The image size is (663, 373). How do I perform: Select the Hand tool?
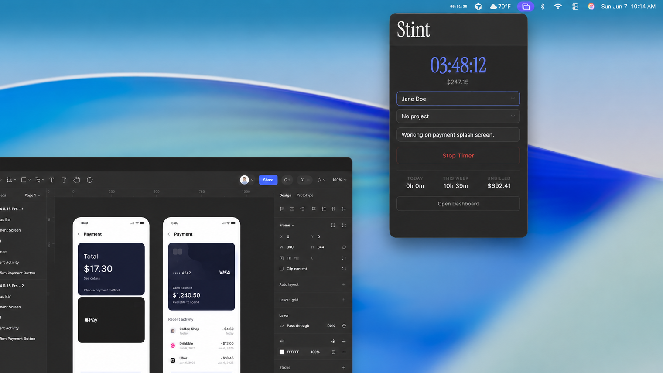click(77, 180)
